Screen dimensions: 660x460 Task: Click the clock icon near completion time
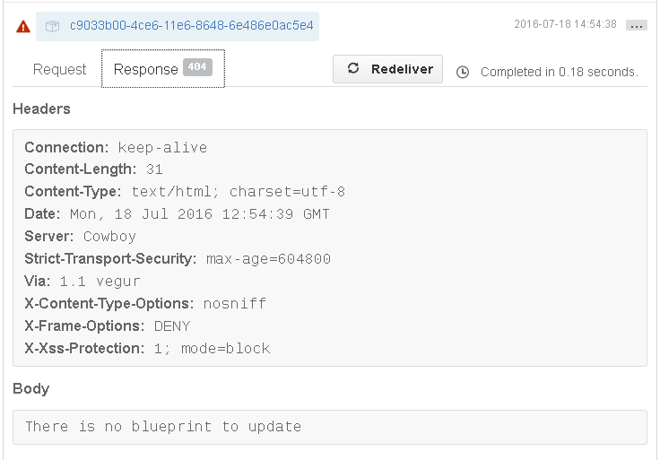(x=463, y=72)
